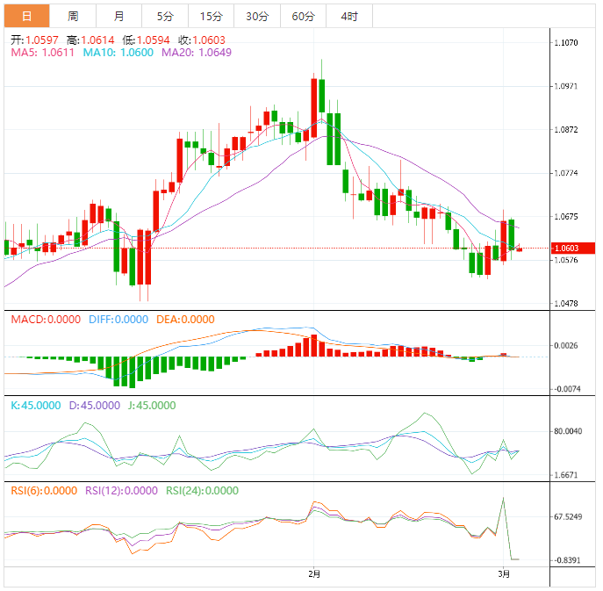Click the MA10 moving average label

click(x=118, y=53)
